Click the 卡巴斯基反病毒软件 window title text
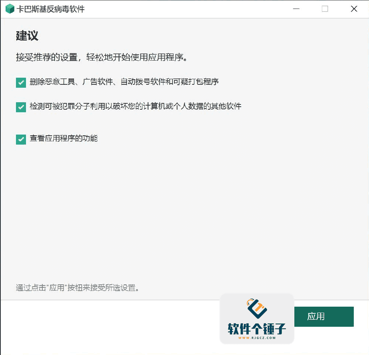The image size is (369, 355). 50,9
